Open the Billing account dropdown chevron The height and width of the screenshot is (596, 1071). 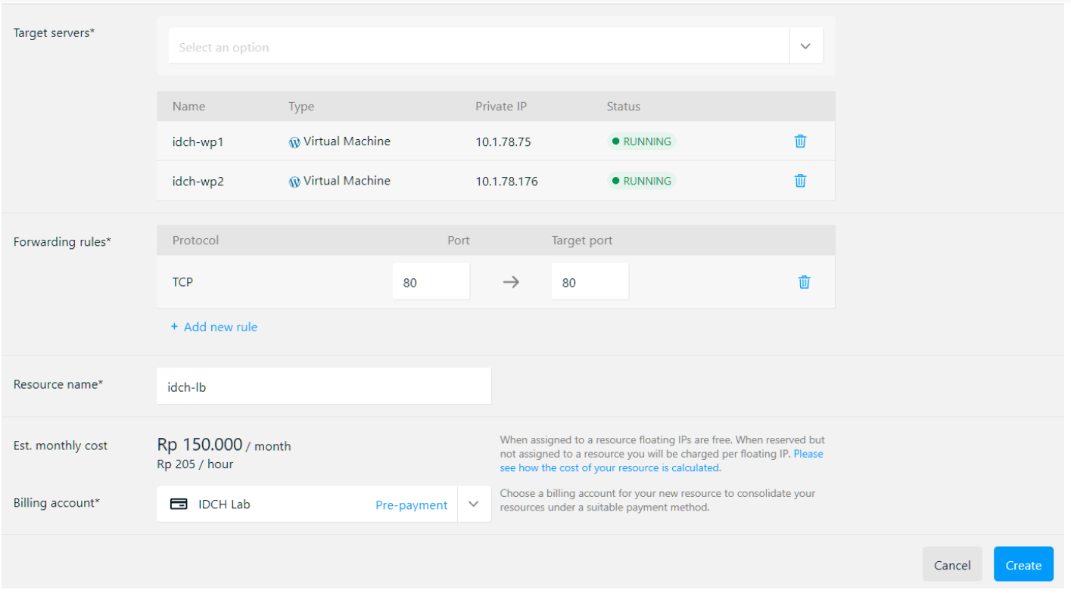(x=474, y=504)
